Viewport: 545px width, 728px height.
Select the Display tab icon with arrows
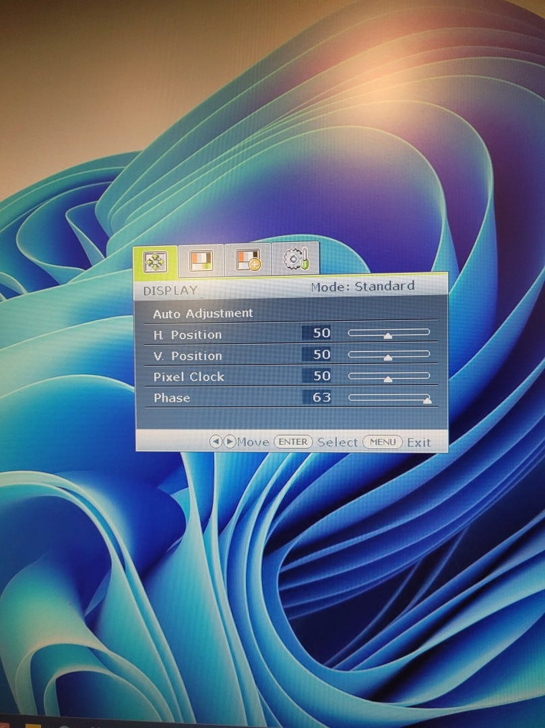(x=155, y=262)
